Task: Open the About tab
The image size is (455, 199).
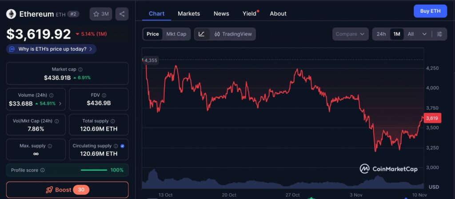Action: 278,14
